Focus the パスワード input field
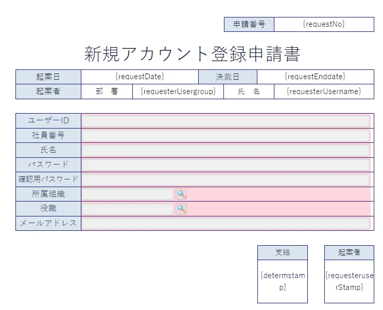 coord(225,165)
